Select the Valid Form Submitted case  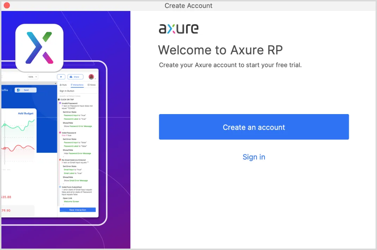(72, 187)
